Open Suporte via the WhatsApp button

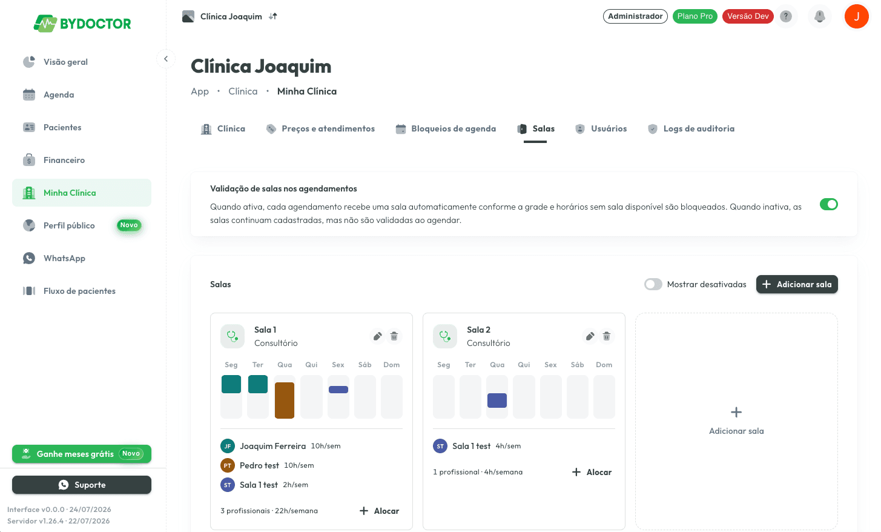pyautogui.click(x=82, y=485)
